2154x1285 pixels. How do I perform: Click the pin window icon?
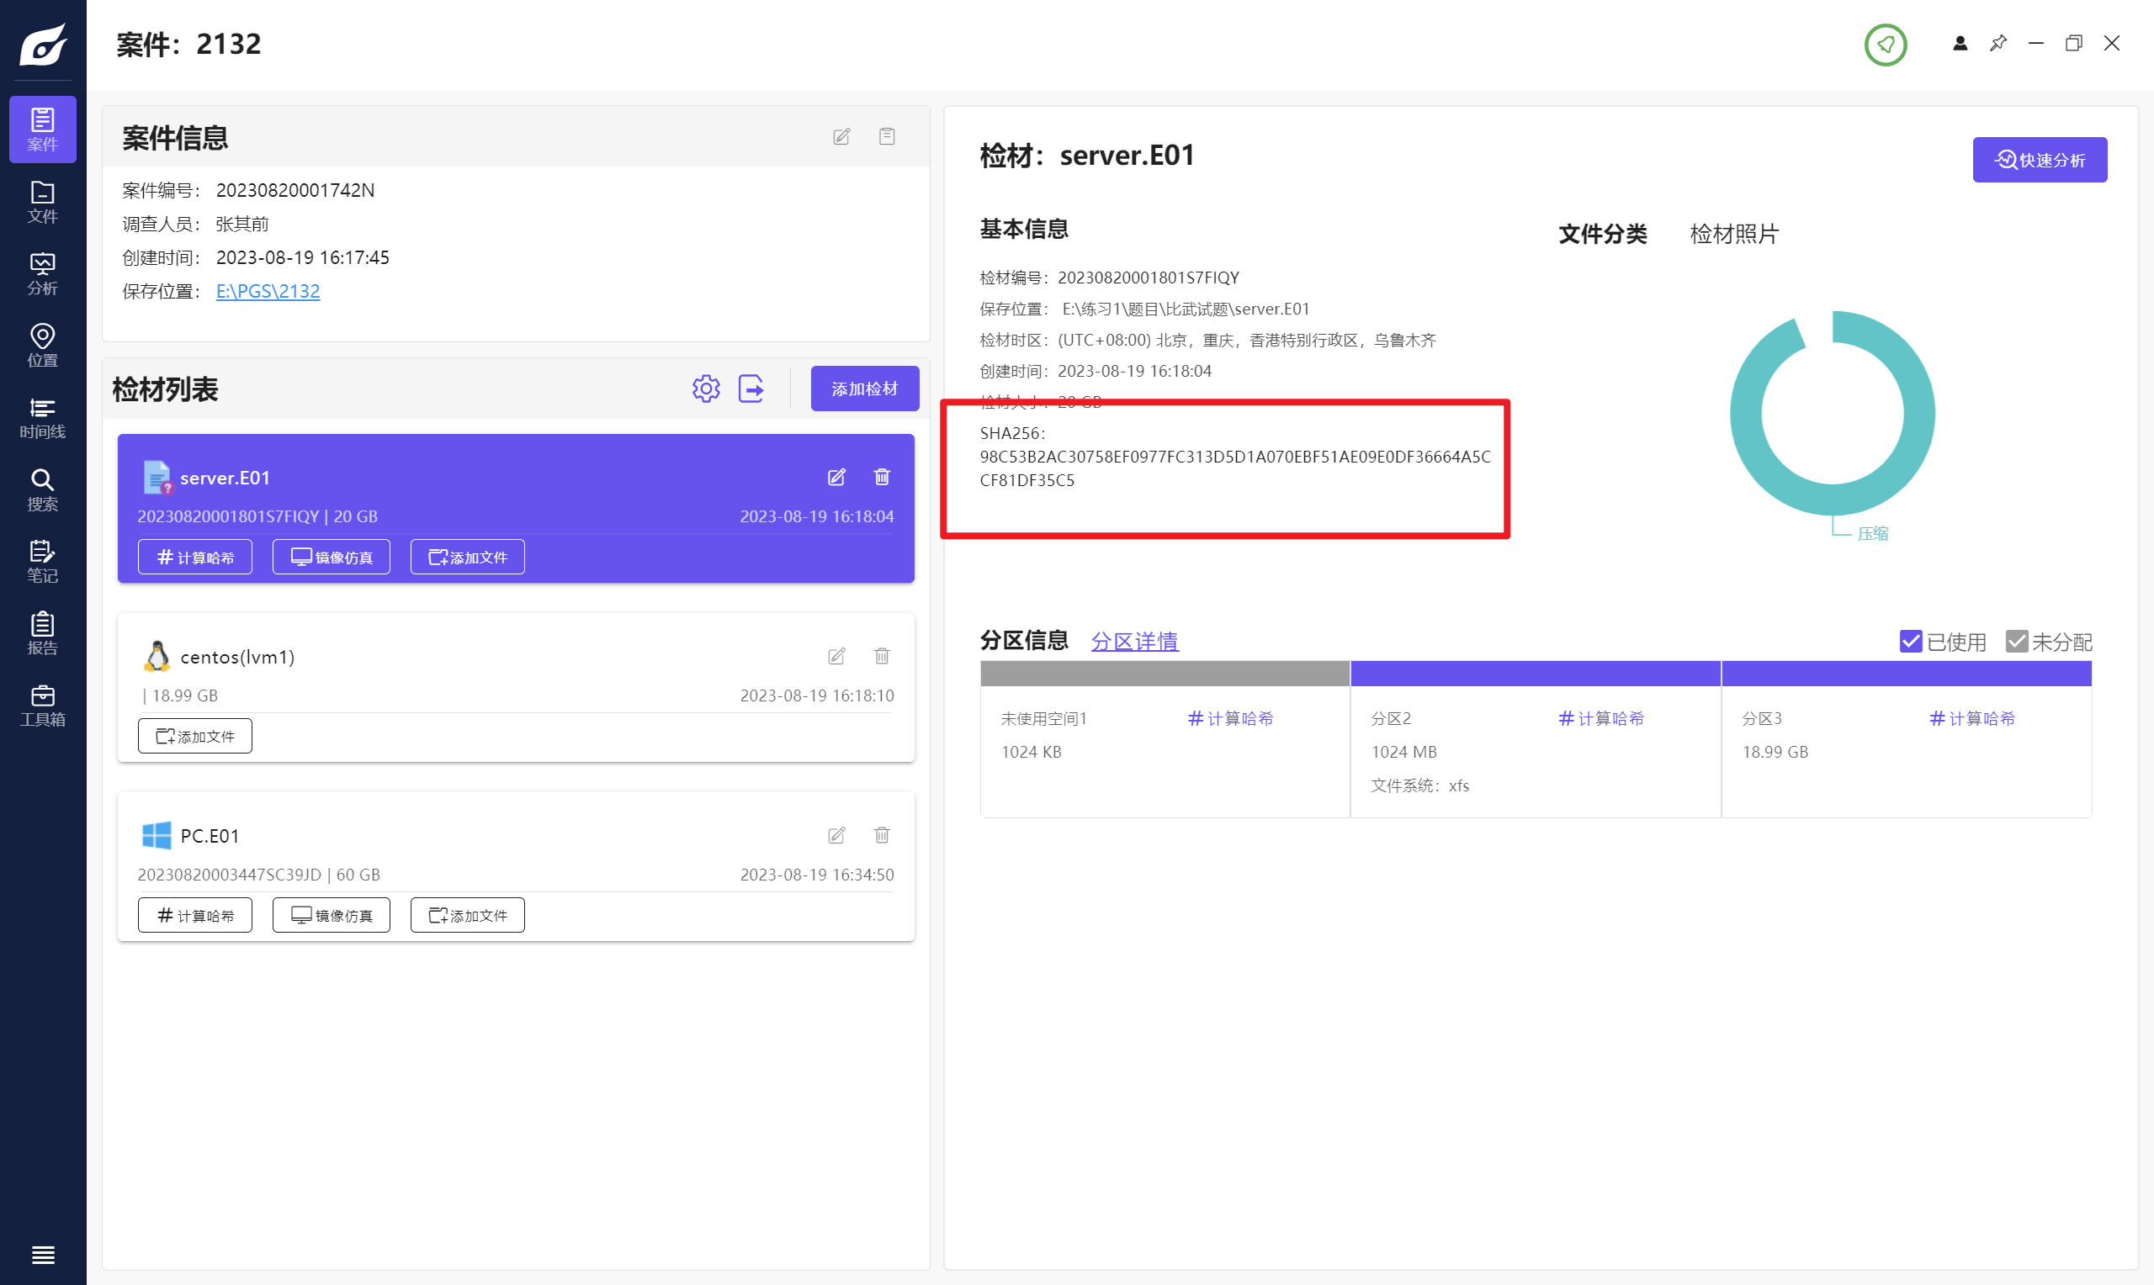point(1998,43)
